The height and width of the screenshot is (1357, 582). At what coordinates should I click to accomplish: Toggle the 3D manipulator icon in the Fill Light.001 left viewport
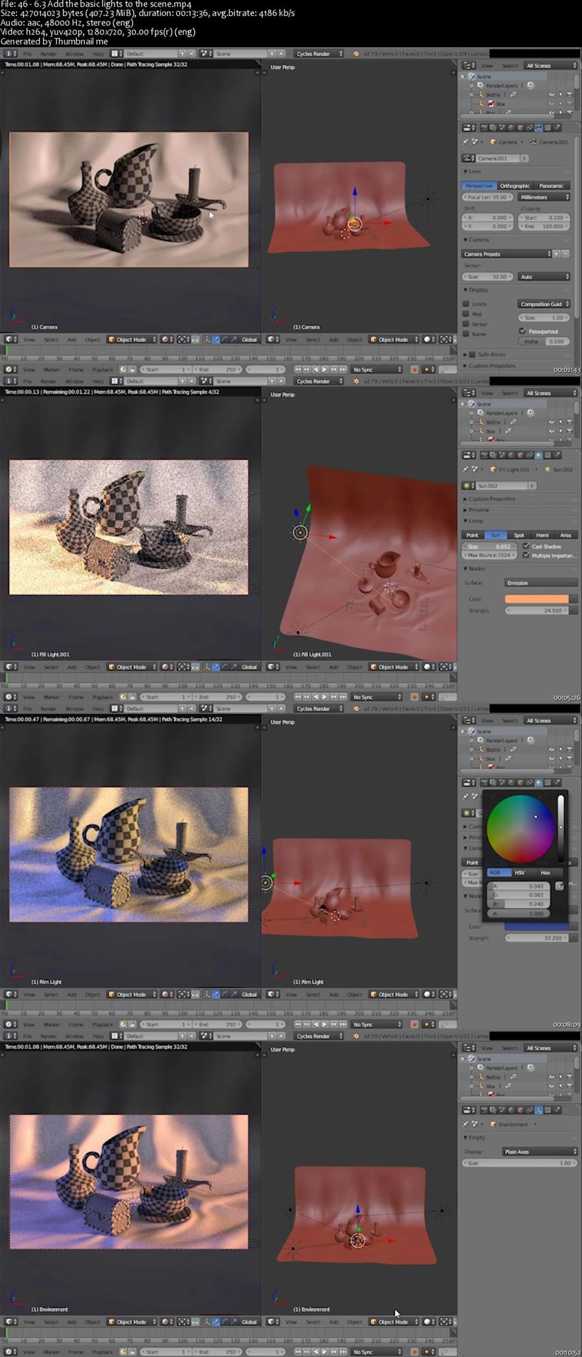coord(207,667)
